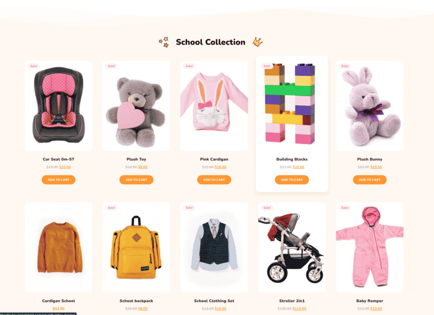Click the stars icon beside School Collection
The height and width of the screenshot is (315, 434).
pyautogui.click(x=164, y=42)
